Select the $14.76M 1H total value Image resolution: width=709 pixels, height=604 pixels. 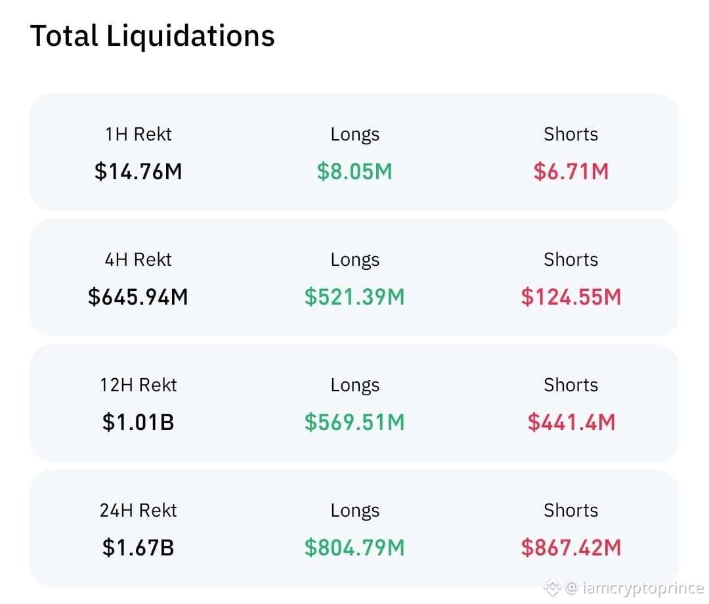point(139,172)
